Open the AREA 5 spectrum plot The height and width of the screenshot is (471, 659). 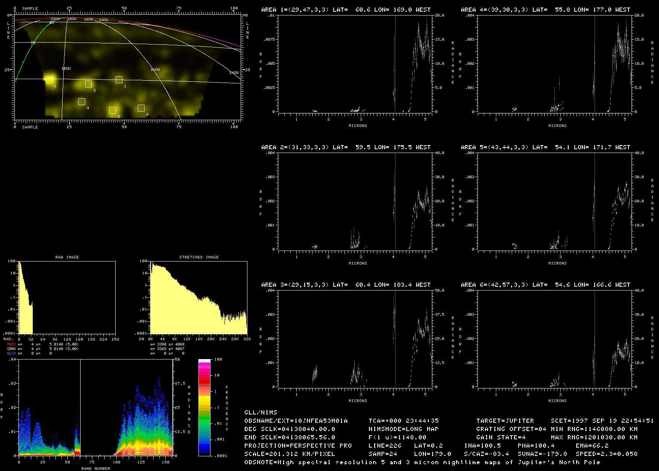tap(555, 201)
